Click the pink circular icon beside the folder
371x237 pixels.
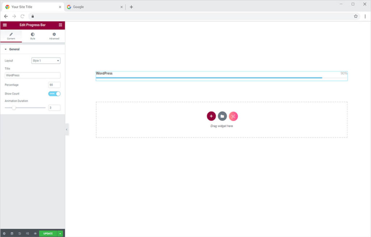(x=233, y=116)
